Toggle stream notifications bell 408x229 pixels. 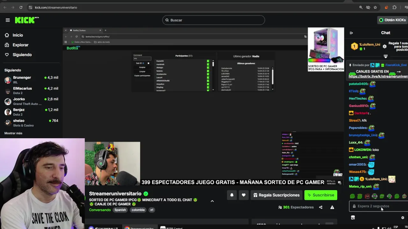[x=232, y=195]
